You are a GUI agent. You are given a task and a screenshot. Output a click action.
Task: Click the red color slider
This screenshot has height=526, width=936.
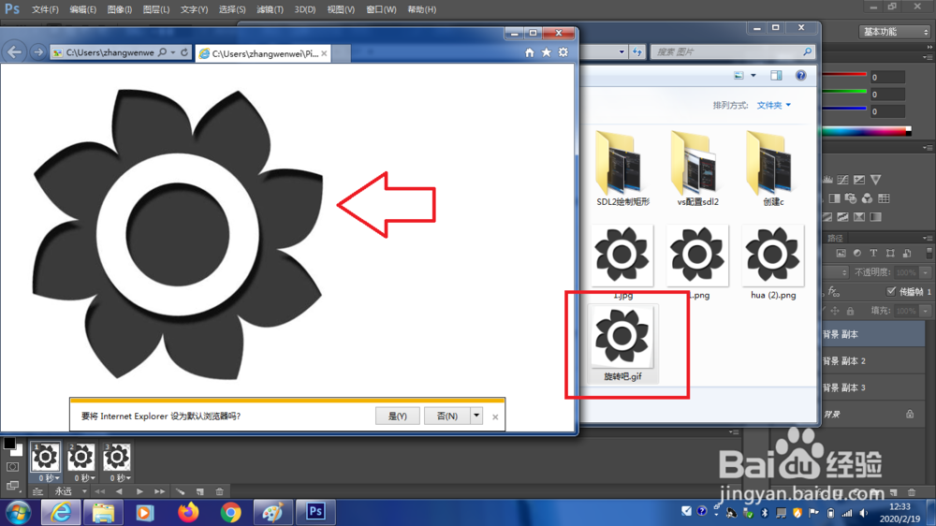coord(844,75)
